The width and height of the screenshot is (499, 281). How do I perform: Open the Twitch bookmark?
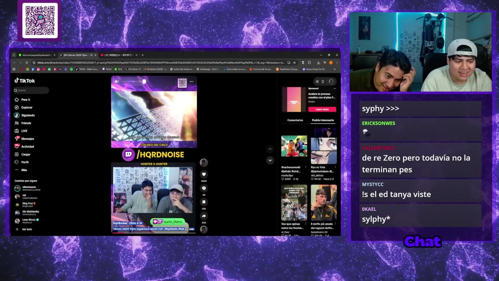pos(107,69)
